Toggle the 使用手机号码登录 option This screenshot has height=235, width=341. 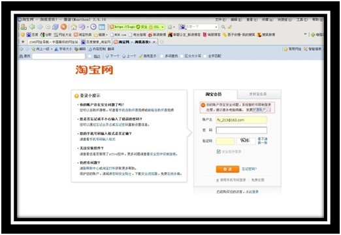[x=231, y=180]
